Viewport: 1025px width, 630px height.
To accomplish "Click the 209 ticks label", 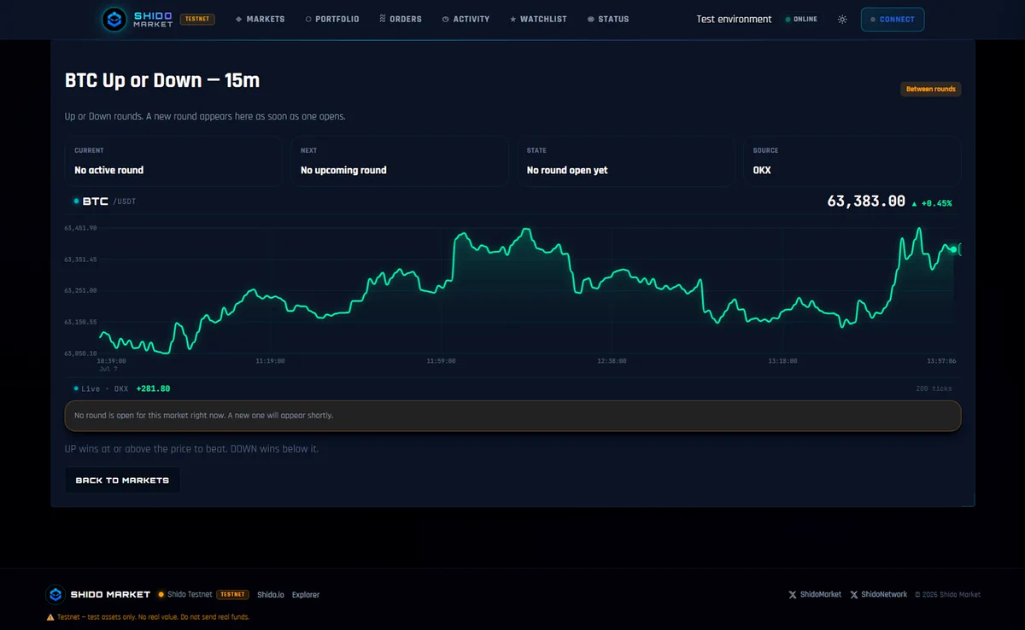I will click(x=934, y=388).
